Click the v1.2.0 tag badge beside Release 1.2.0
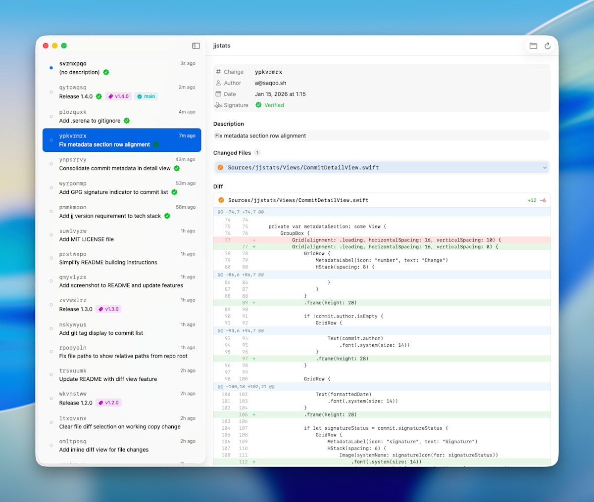The width and height of the screenshot is (594, 502). 108,403
